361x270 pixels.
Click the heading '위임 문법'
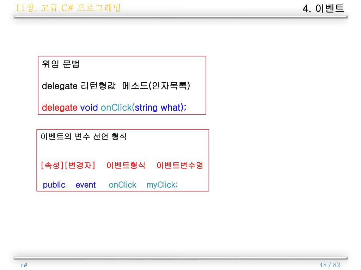[61, 64]
